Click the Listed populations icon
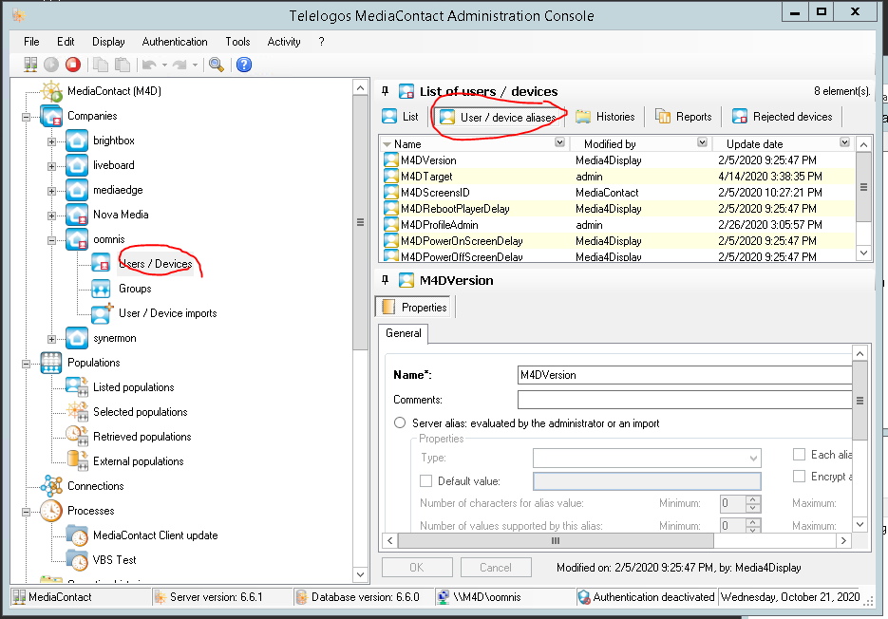 click(77, 387)
